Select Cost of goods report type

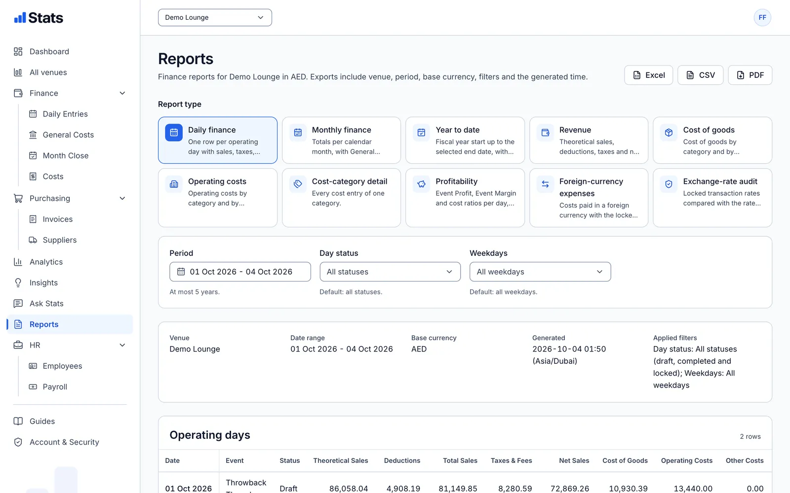pyautogui.click(x=712, y=140)
